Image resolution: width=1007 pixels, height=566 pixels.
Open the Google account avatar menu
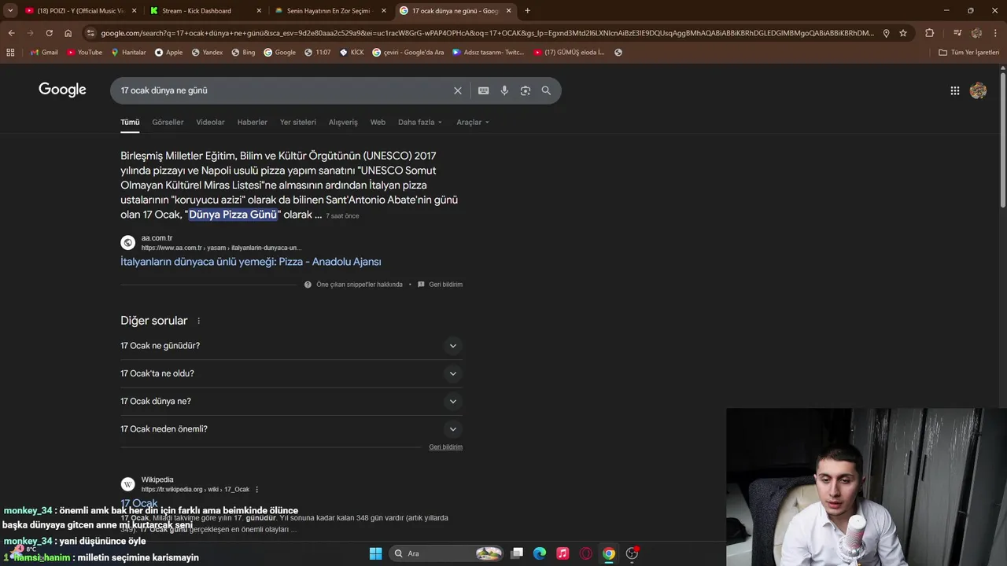(978, 90)
